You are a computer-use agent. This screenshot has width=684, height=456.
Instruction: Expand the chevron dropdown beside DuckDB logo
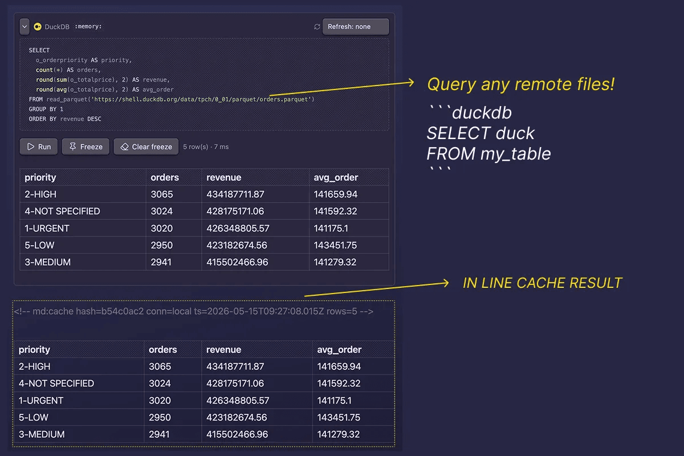click(25, 27)
